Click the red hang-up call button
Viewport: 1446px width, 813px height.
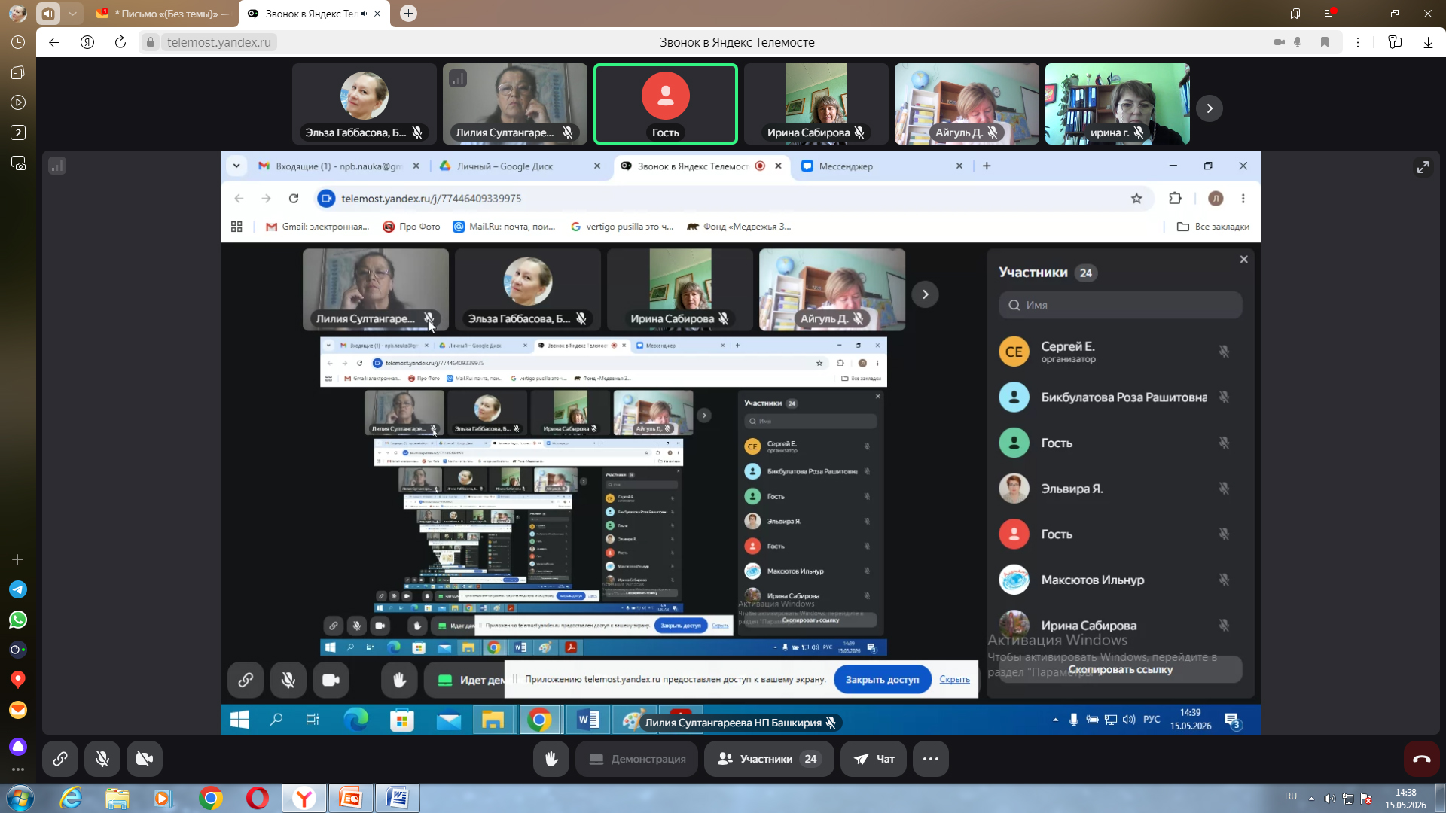[1421, 759]
